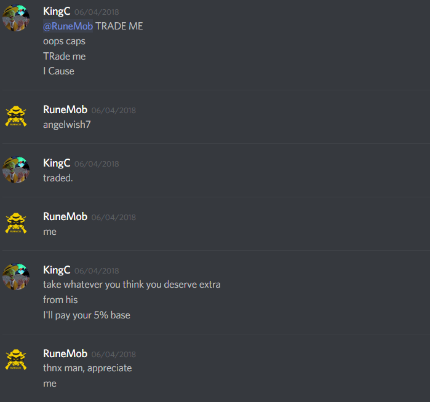Click the @RuneMob mention link
The width and height of the screenshot is (430, 402).
68,26
